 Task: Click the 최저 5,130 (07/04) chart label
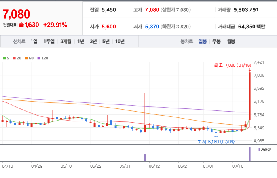[x=216, y=142]
